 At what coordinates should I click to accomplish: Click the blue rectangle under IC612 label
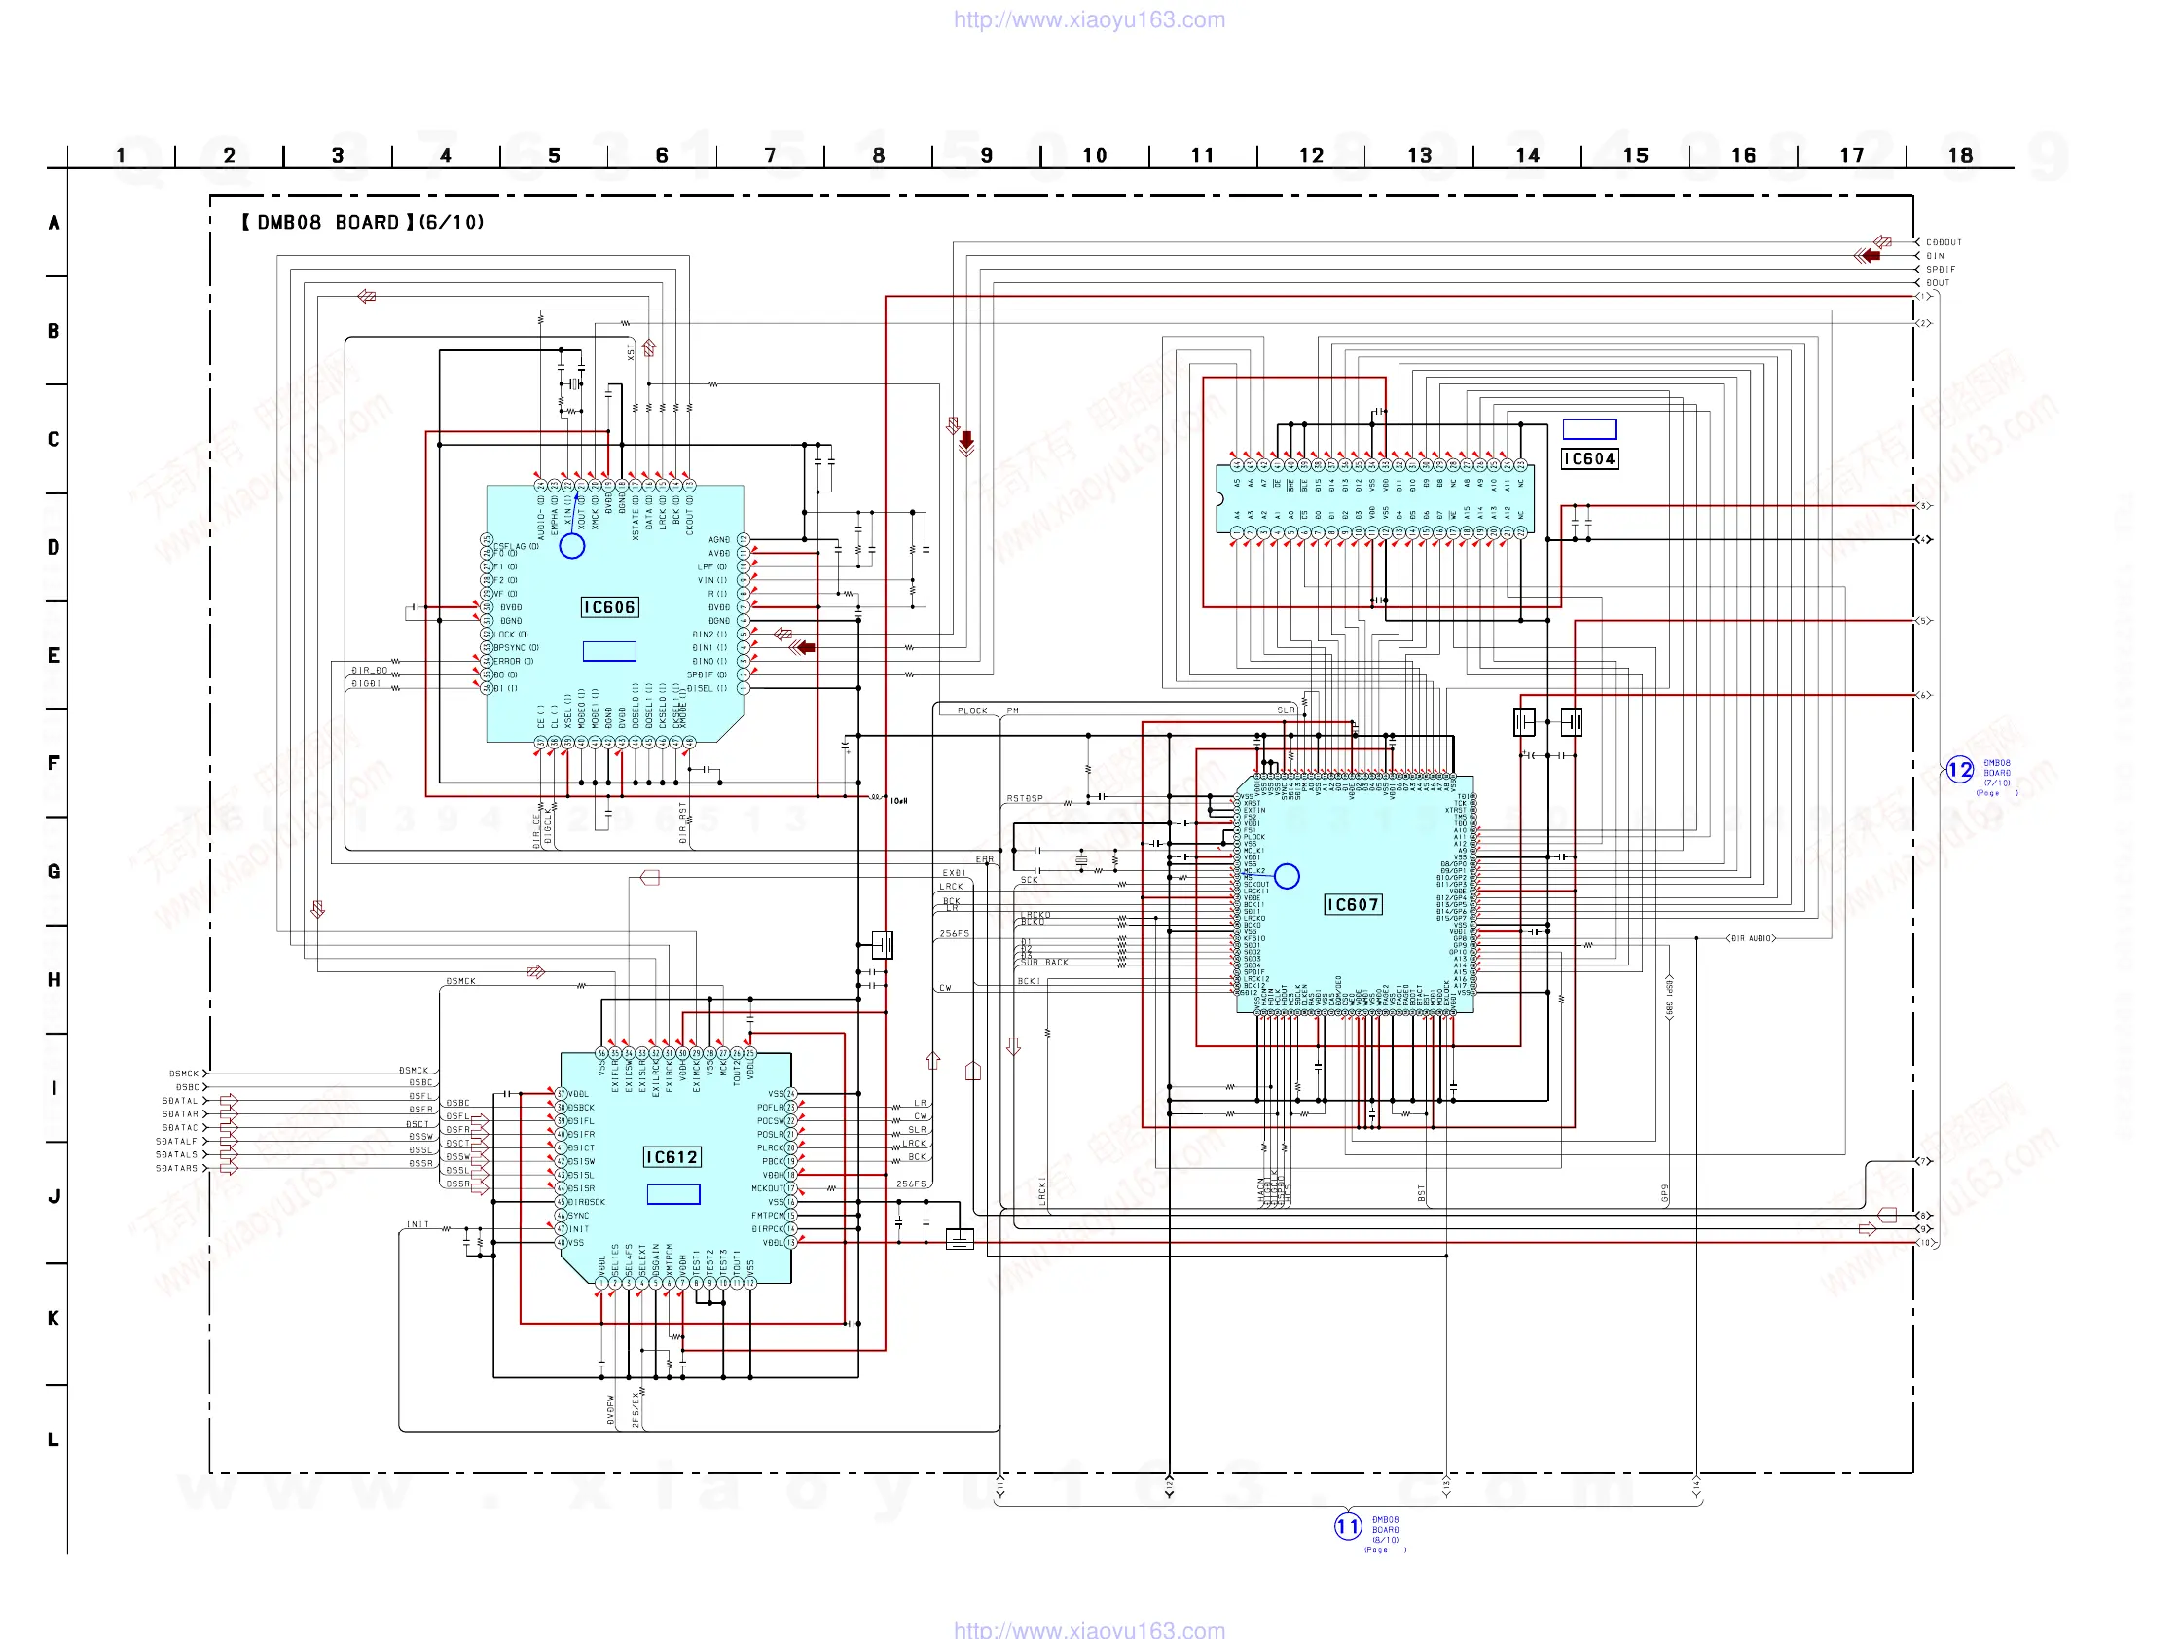pyautogui.click(x=673, y=1194)
